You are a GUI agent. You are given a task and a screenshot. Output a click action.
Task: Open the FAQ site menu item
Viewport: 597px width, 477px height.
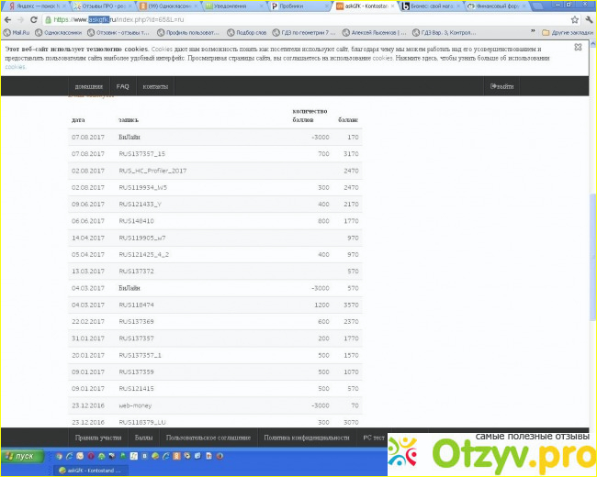(x=123, y=86)
